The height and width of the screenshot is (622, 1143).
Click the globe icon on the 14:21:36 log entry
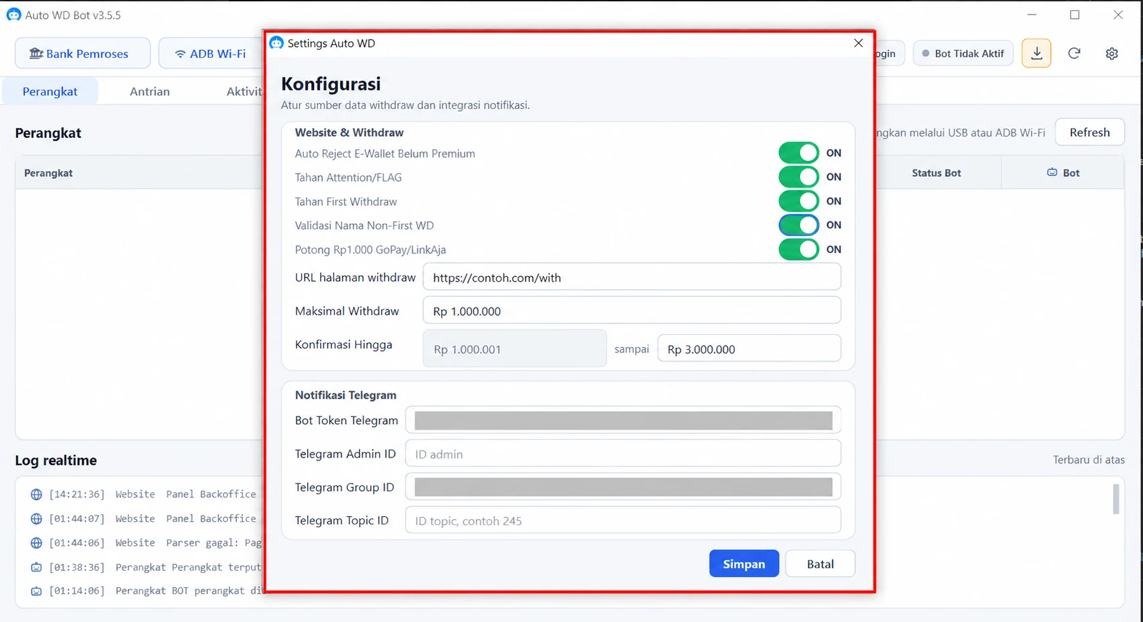36,494
